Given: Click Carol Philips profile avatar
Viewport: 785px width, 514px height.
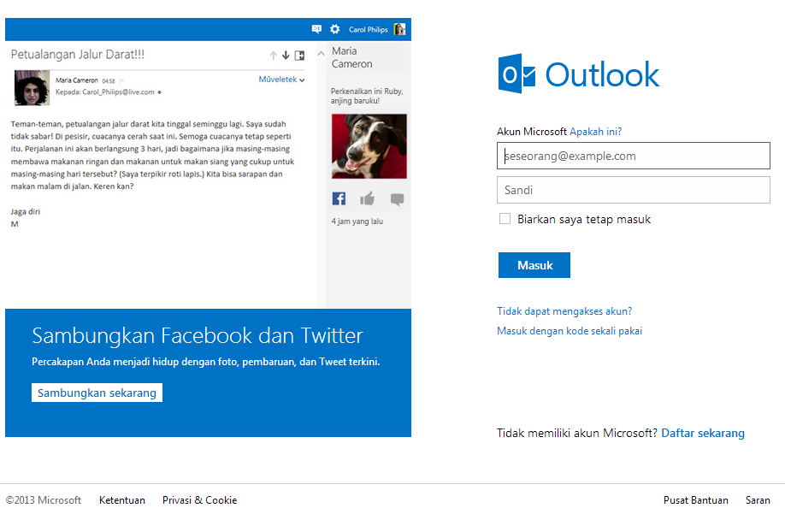Looking at the screenshot, I should 399,30.
